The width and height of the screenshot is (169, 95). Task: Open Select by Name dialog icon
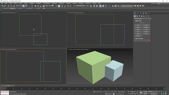click(x=26, y=6)
